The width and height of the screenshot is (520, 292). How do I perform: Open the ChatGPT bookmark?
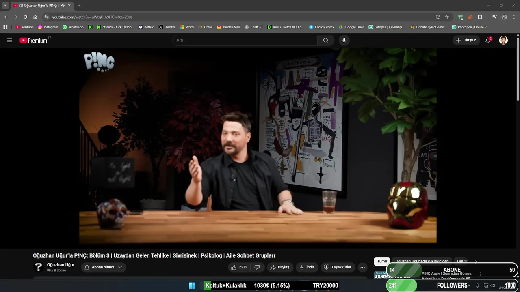(x=254, y=27)
